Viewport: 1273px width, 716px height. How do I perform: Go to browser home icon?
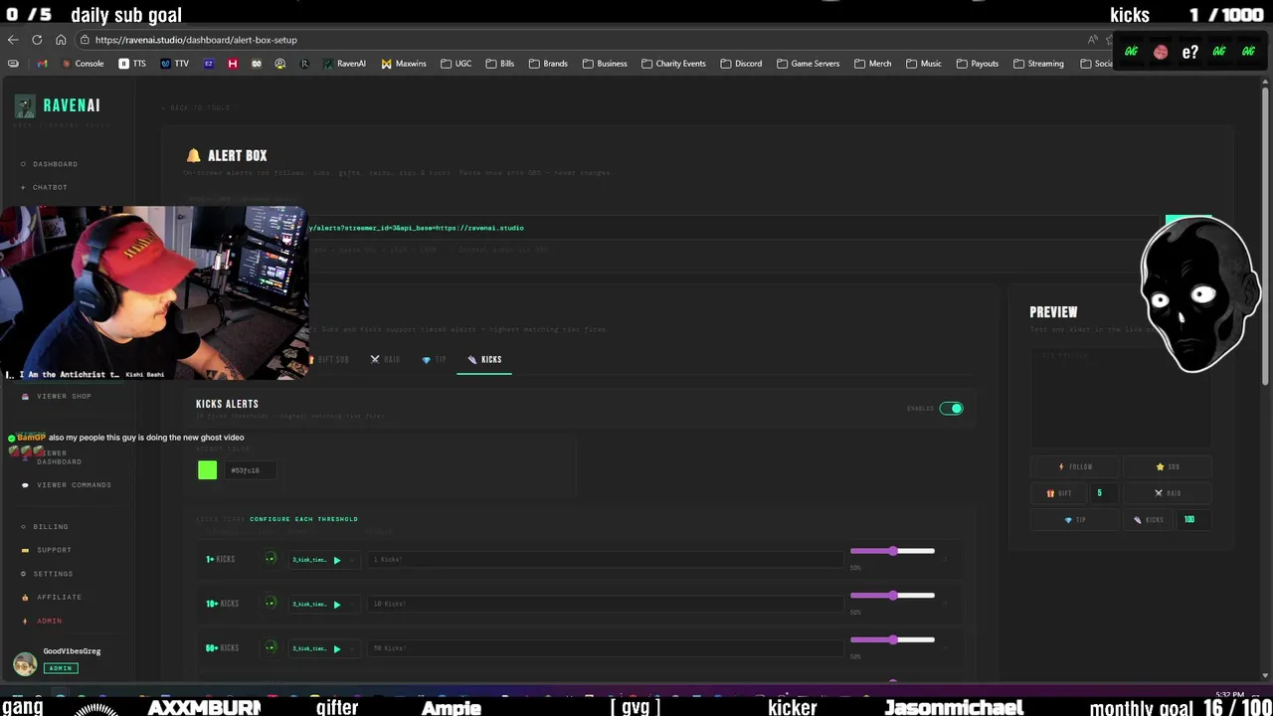tap(61, 40)
